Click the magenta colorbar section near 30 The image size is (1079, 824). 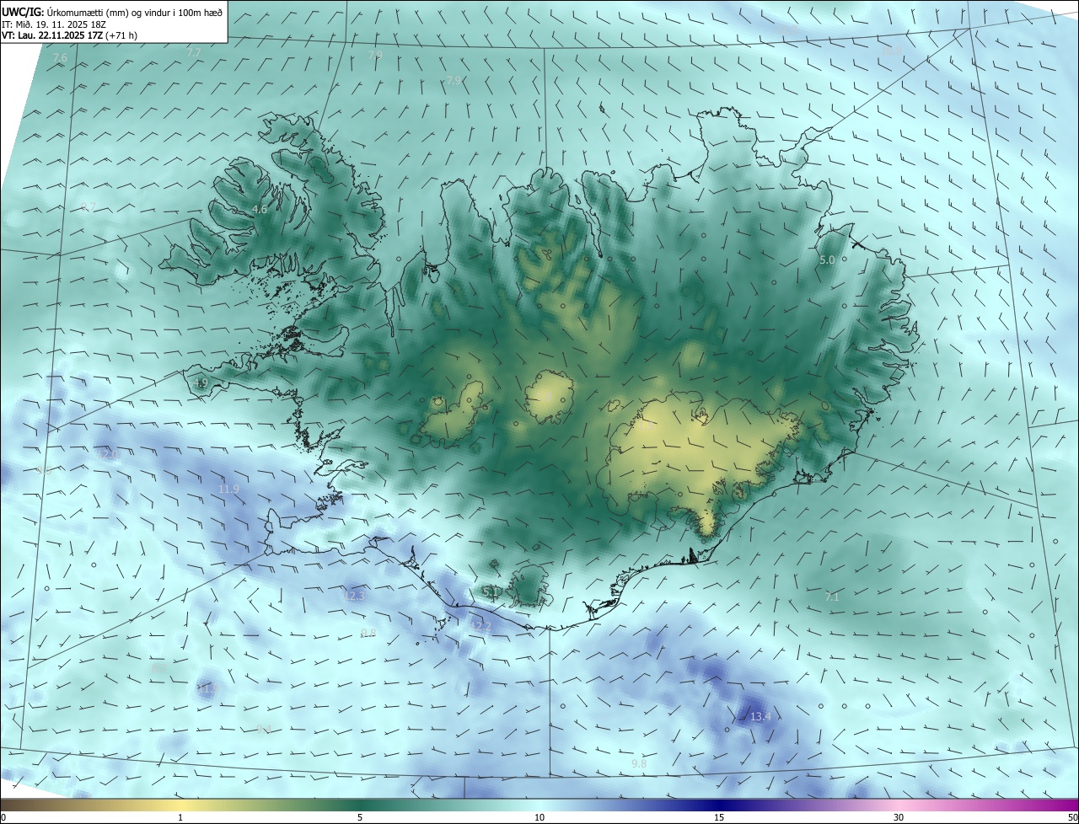tap(899, 805)
